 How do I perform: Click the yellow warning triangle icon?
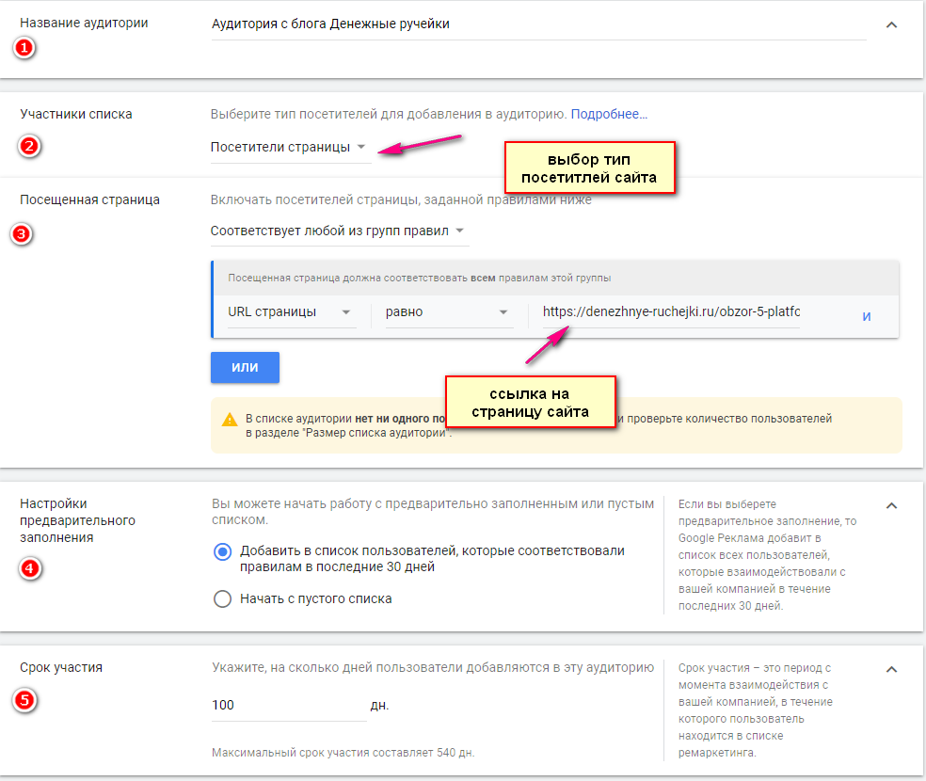pos(230,420)
